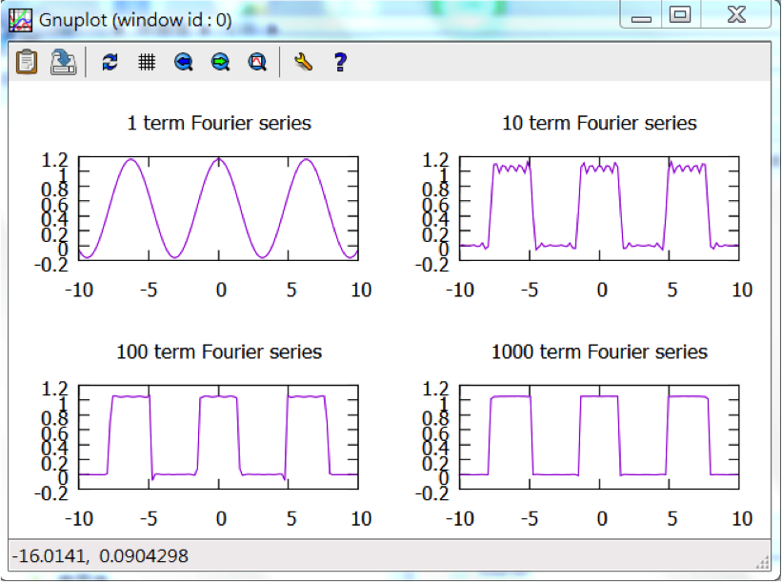Maximize the Gnuplot window

[680, 16]
